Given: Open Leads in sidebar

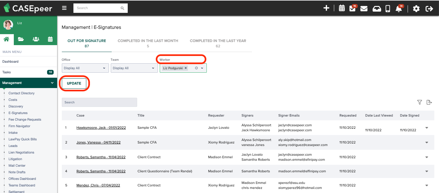Looking at the screenshot, I should coord(13,146).
